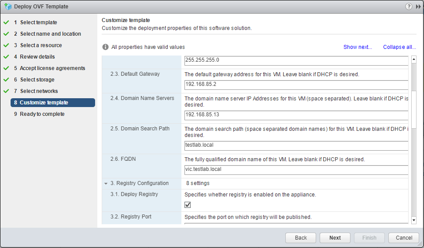Click the info icon beside valid values message
Viewport: 424px width, 248px height.
(x=106, y=47)
